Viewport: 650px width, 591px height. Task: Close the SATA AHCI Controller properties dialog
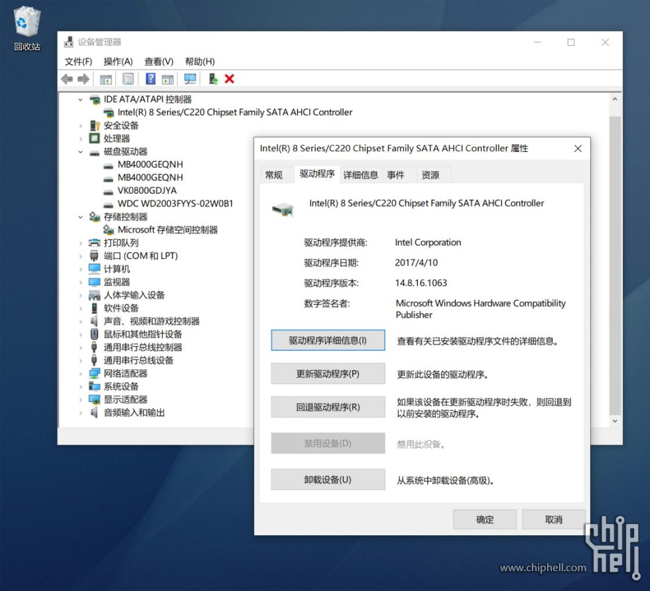click(578, 149)
